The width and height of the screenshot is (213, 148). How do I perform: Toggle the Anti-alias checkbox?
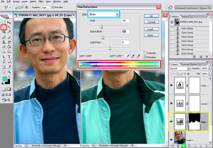[x=53, y=7]
